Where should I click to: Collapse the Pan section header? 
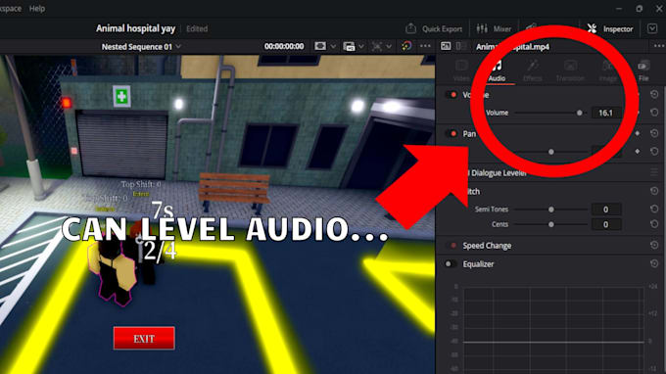click(x=469, y=134)
